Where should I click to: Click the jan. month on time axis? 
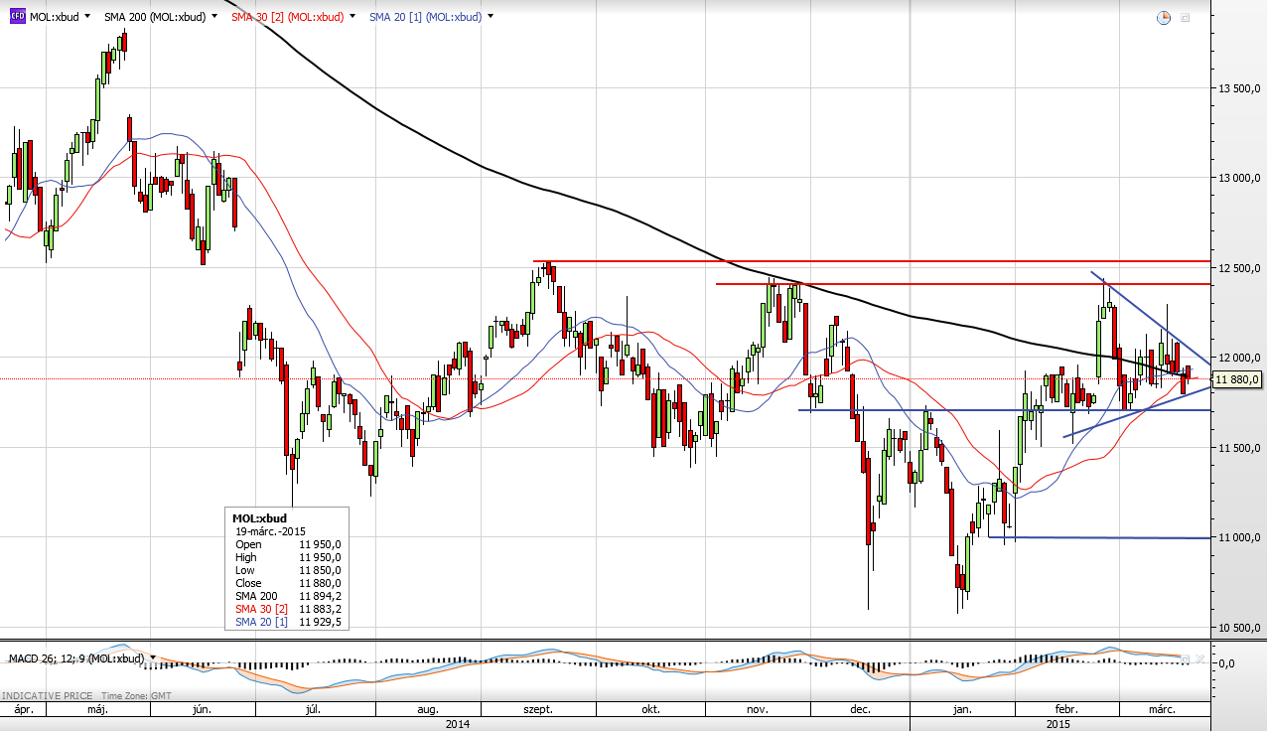point(961,710)
